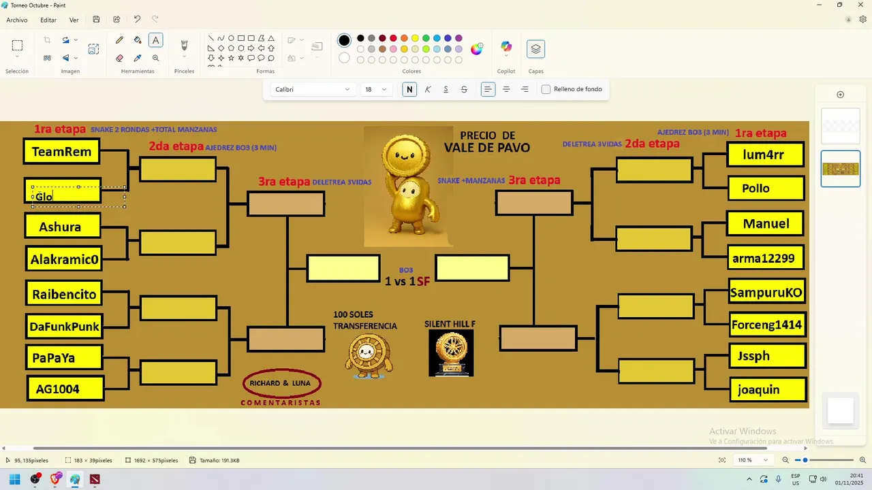Viewport: 872px width, 490px height.
Task: Select the Triangle shape
Action: pos(271,38)
